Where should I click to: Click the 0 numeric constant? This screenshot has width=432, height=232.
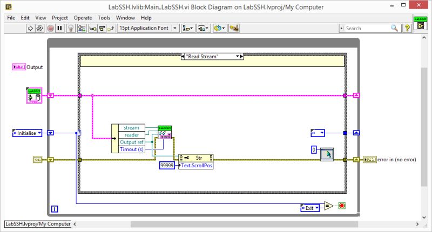(x=314, y=149)
